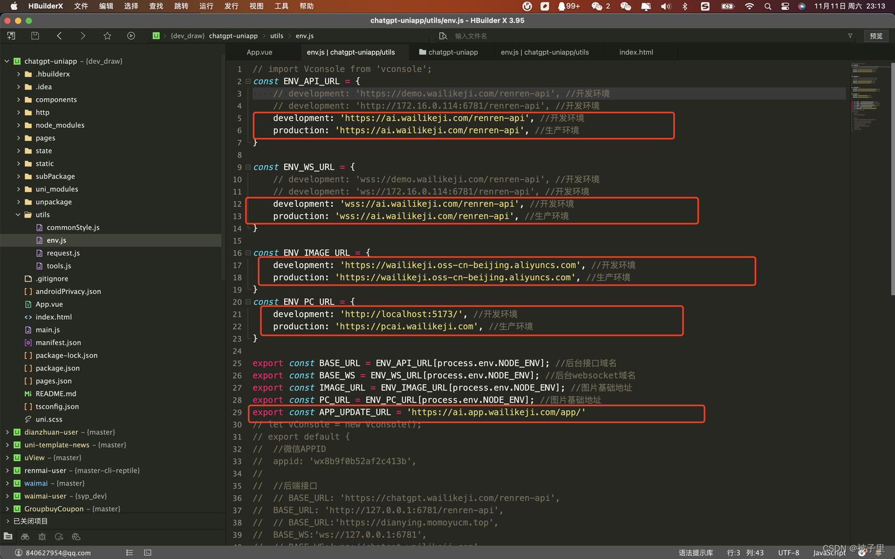Open pages.json in the file tree

(53, 381)
